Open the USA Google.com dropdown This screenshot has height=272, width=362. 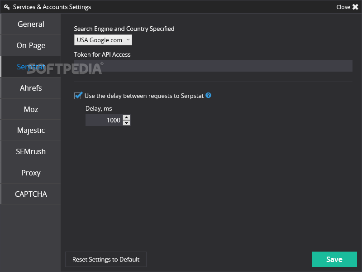103,40
